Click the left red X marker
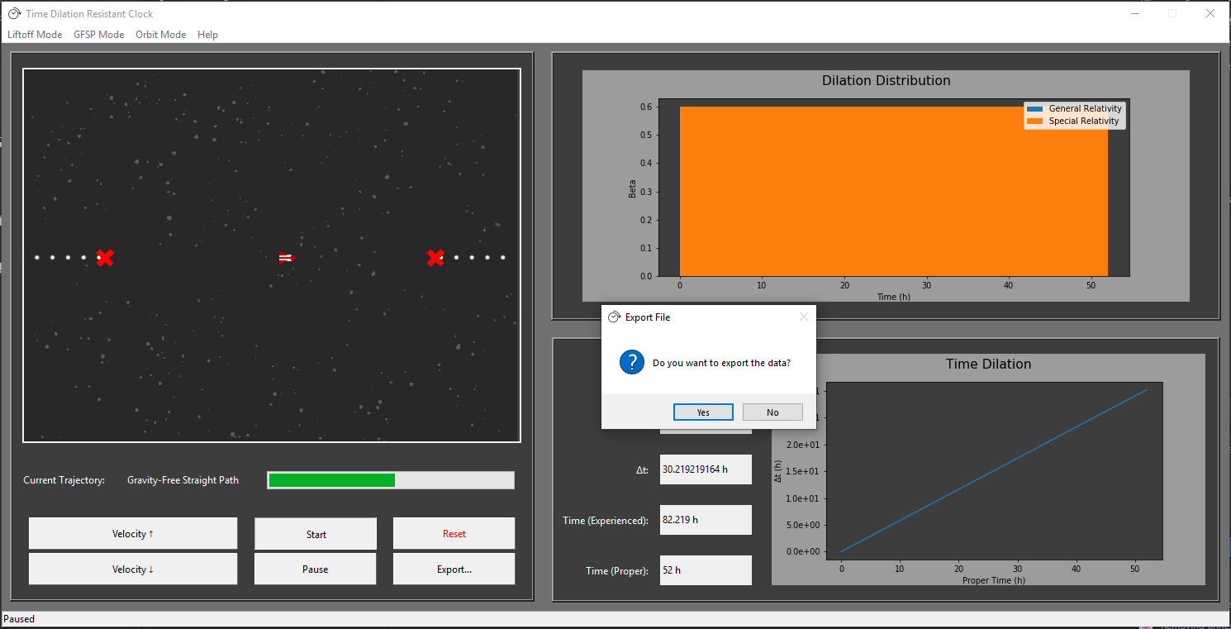The width and height of the screenshot is (1231, 629). 104,258
